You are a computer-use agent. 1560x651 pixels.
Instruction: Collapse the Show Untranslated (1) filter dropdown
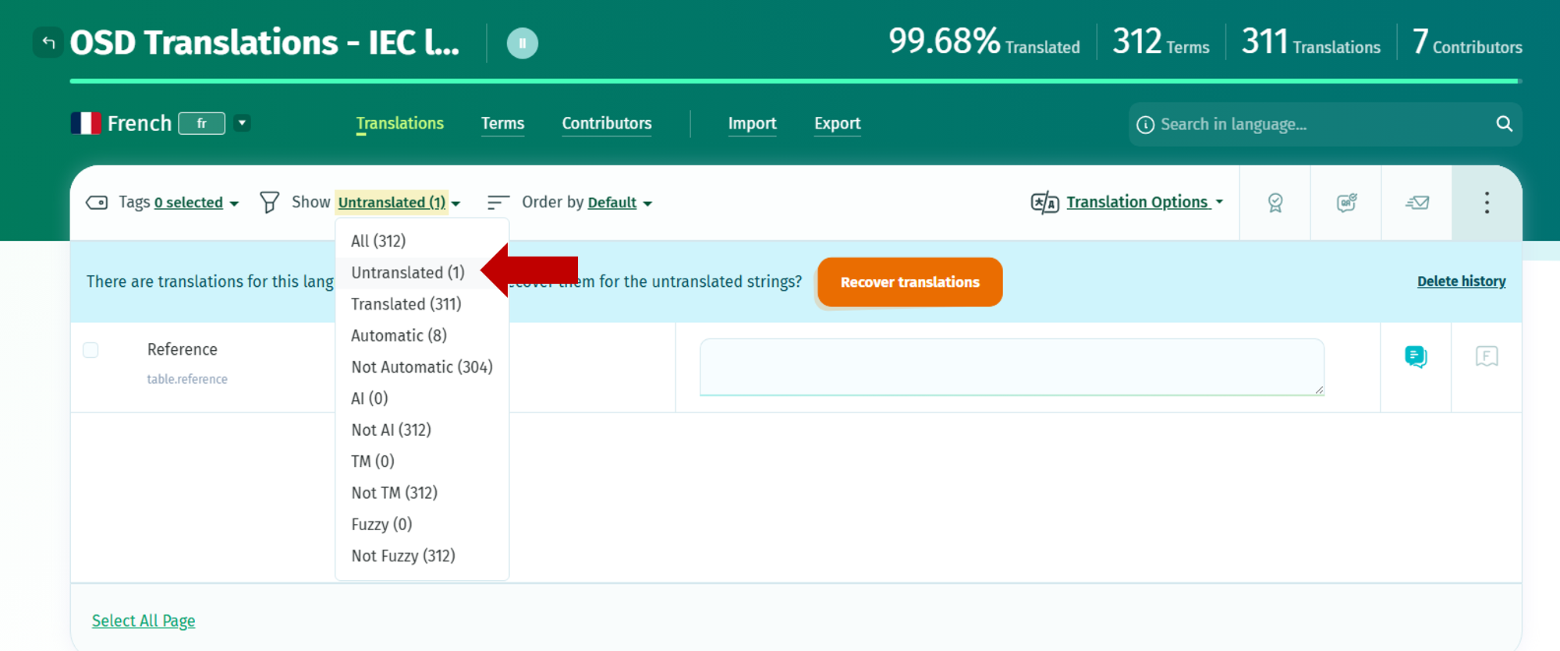tap(399, 203)
